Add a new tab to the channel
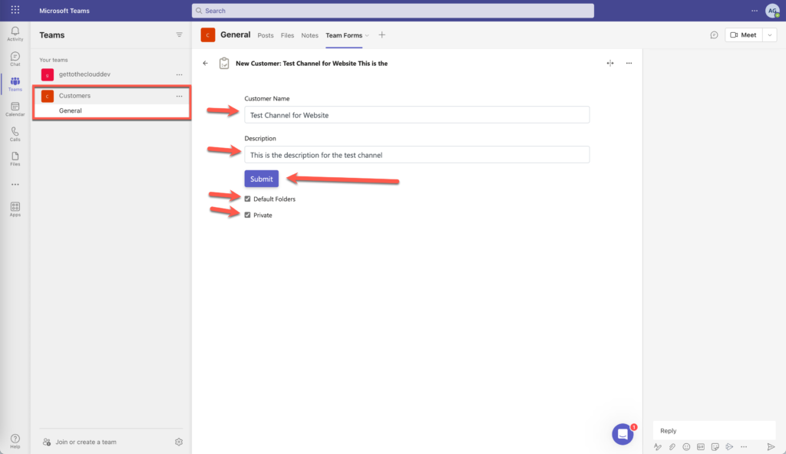This screenshot has height=454, width=786. 382,35
